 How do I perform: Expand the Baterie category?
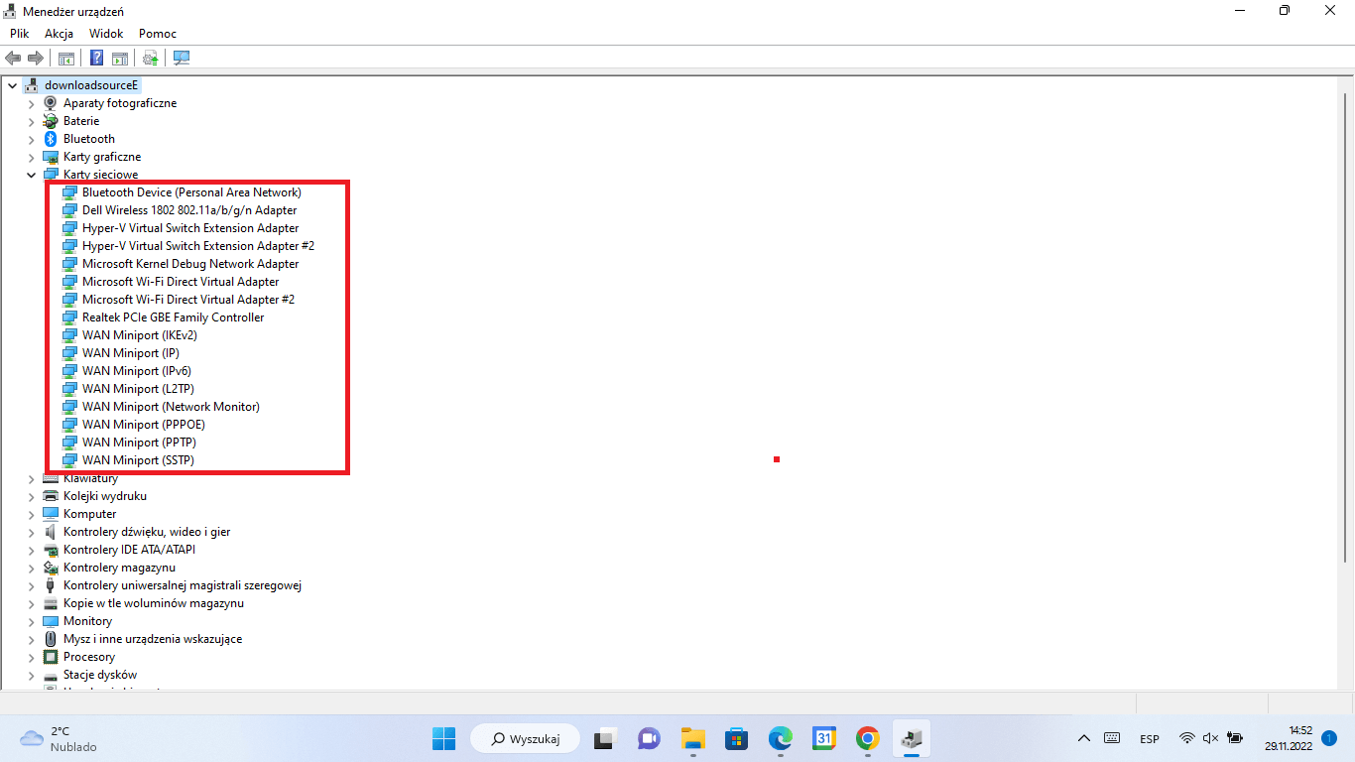coord(31,121)
